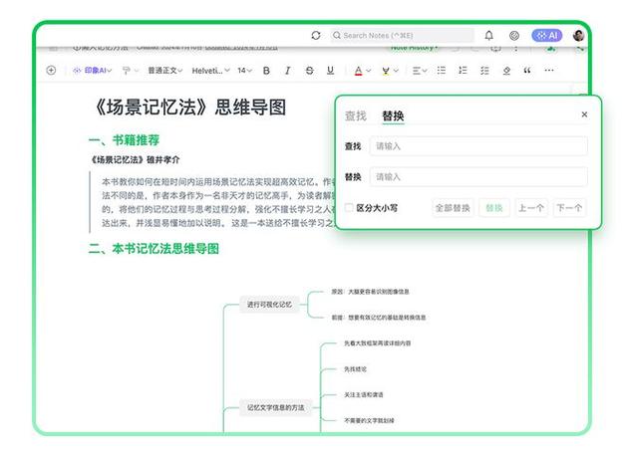
Task: Enable the 区分大小写 checkbox
Action: (349, 208)
